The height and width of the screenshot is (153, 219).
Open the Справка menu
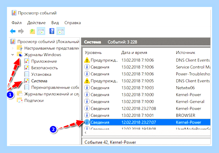tap(72, 23)
